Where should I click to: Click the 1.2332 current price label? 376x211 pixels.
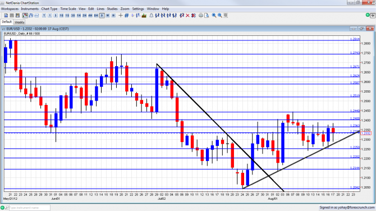click(x=366, y=134)
